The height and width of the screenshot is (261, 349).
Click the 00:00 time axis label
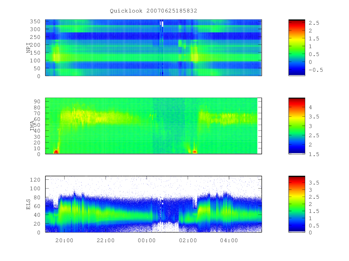pos(147,240)
